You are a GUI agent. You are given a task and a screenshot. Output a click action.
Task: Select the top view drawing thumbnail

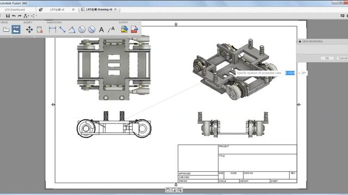click(114, 68)
